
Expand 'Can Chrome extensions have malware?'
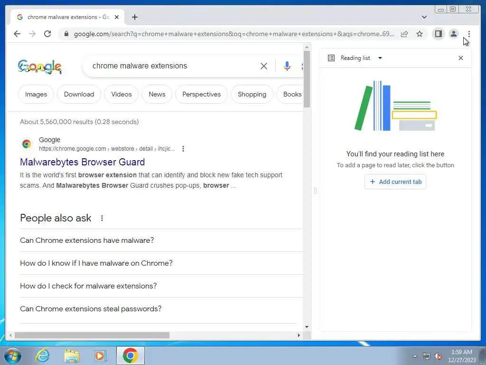(161, 240)
